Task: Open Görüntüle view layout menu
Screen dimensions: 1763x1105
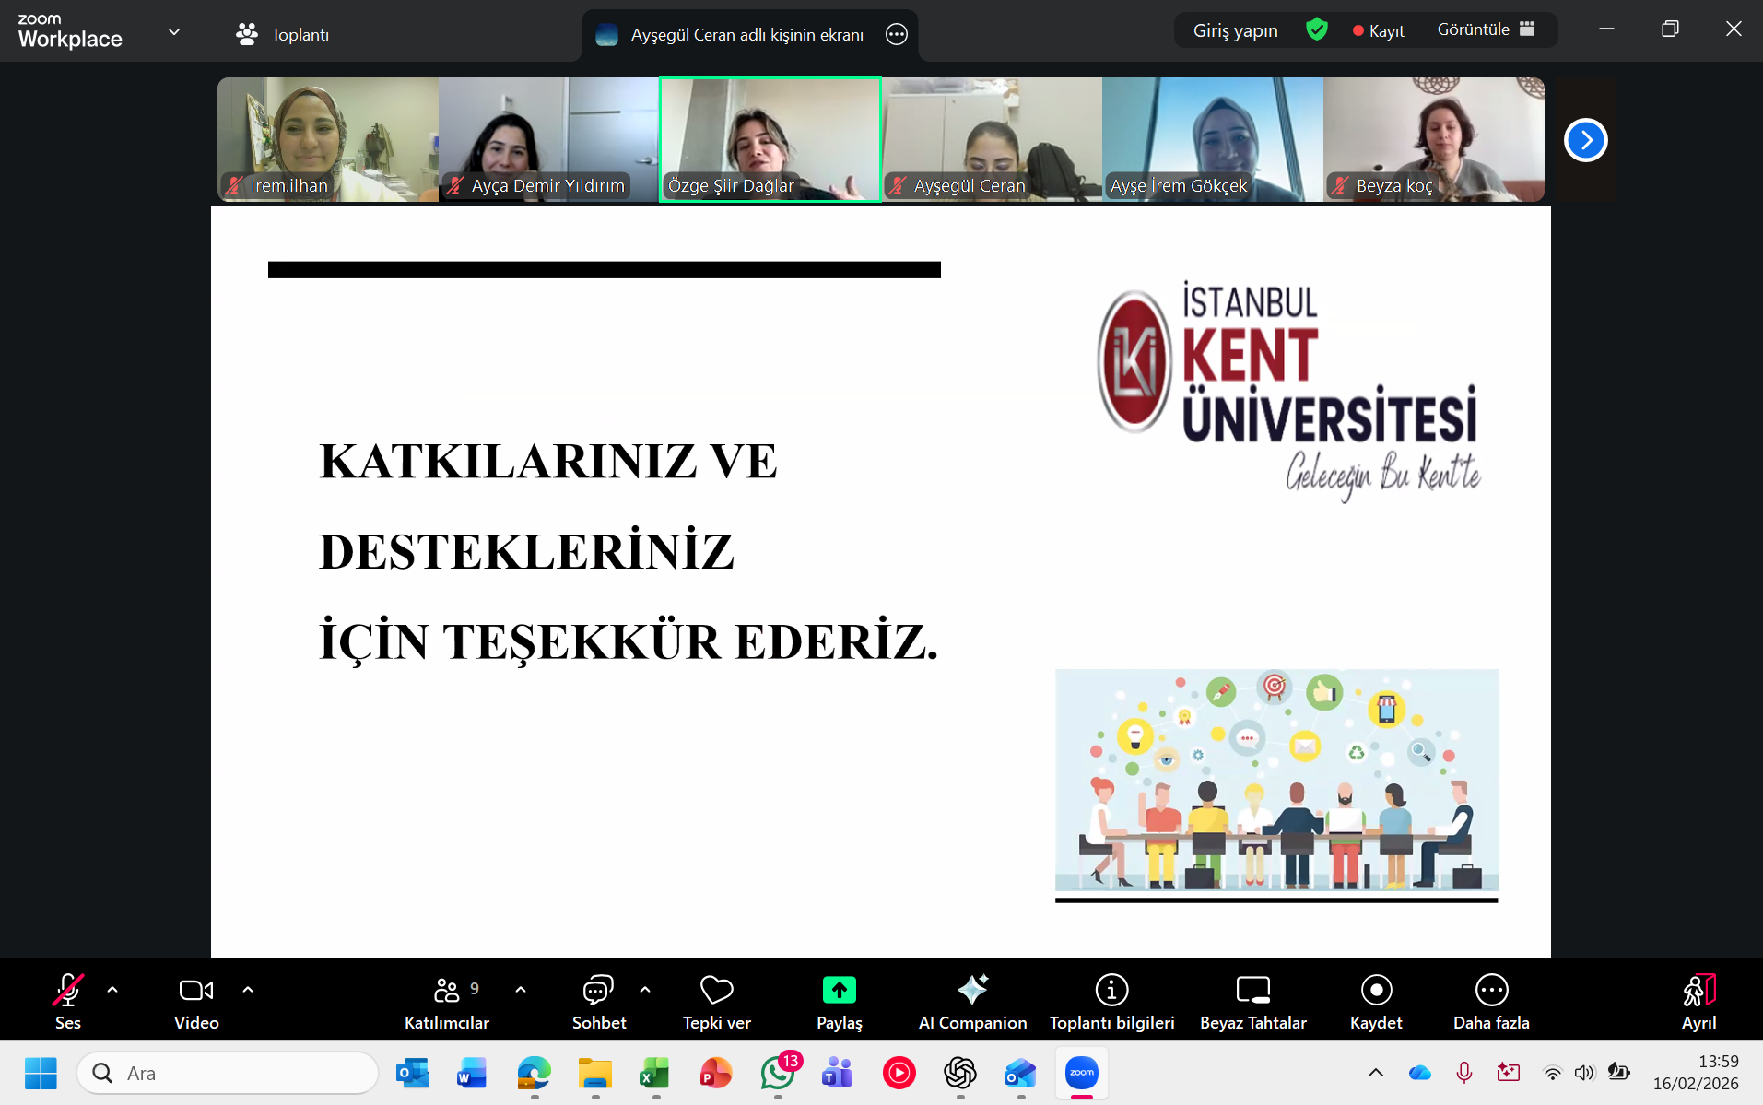Action: click(1486, 29)
